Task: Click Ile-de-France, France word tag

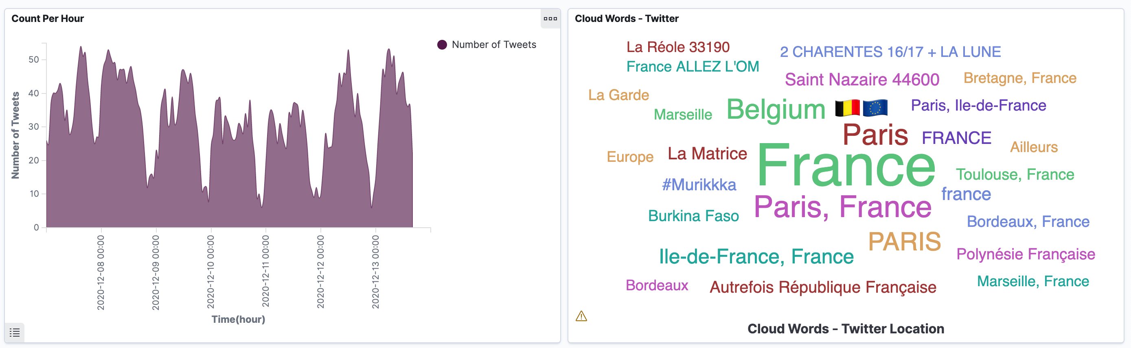Action: [x=756, y=257]
